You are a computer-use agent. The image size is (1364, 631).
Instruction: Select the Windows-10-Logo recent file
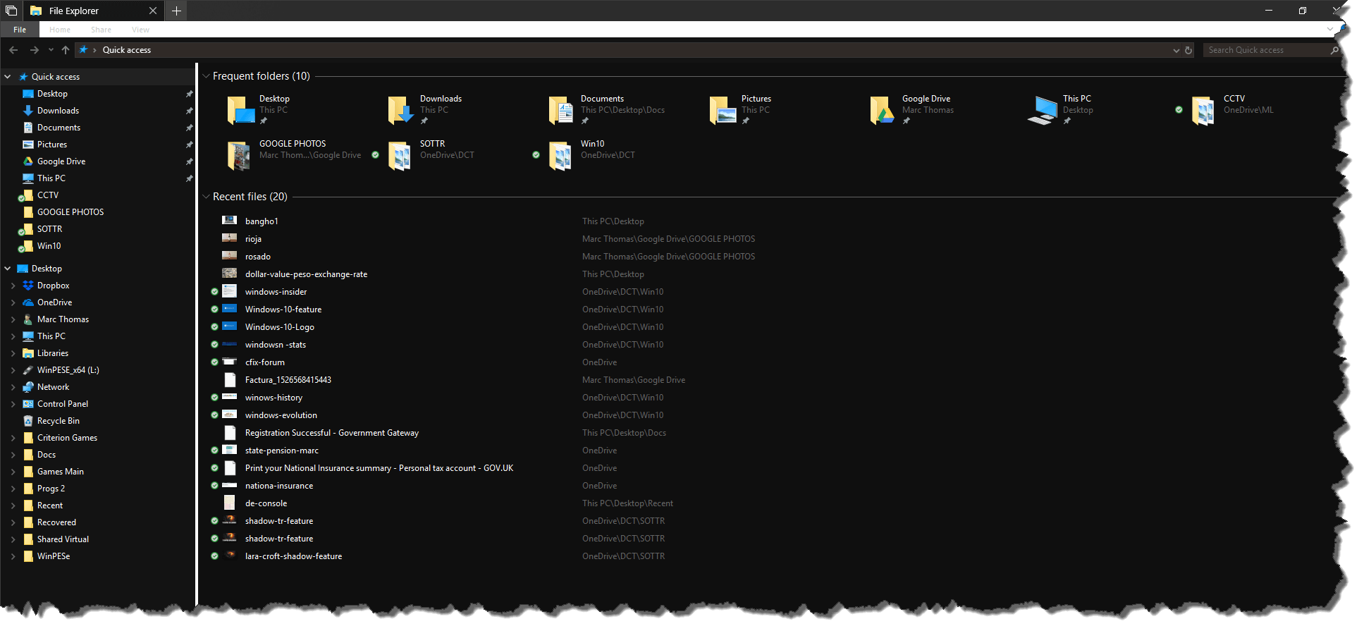pos(279,327)
